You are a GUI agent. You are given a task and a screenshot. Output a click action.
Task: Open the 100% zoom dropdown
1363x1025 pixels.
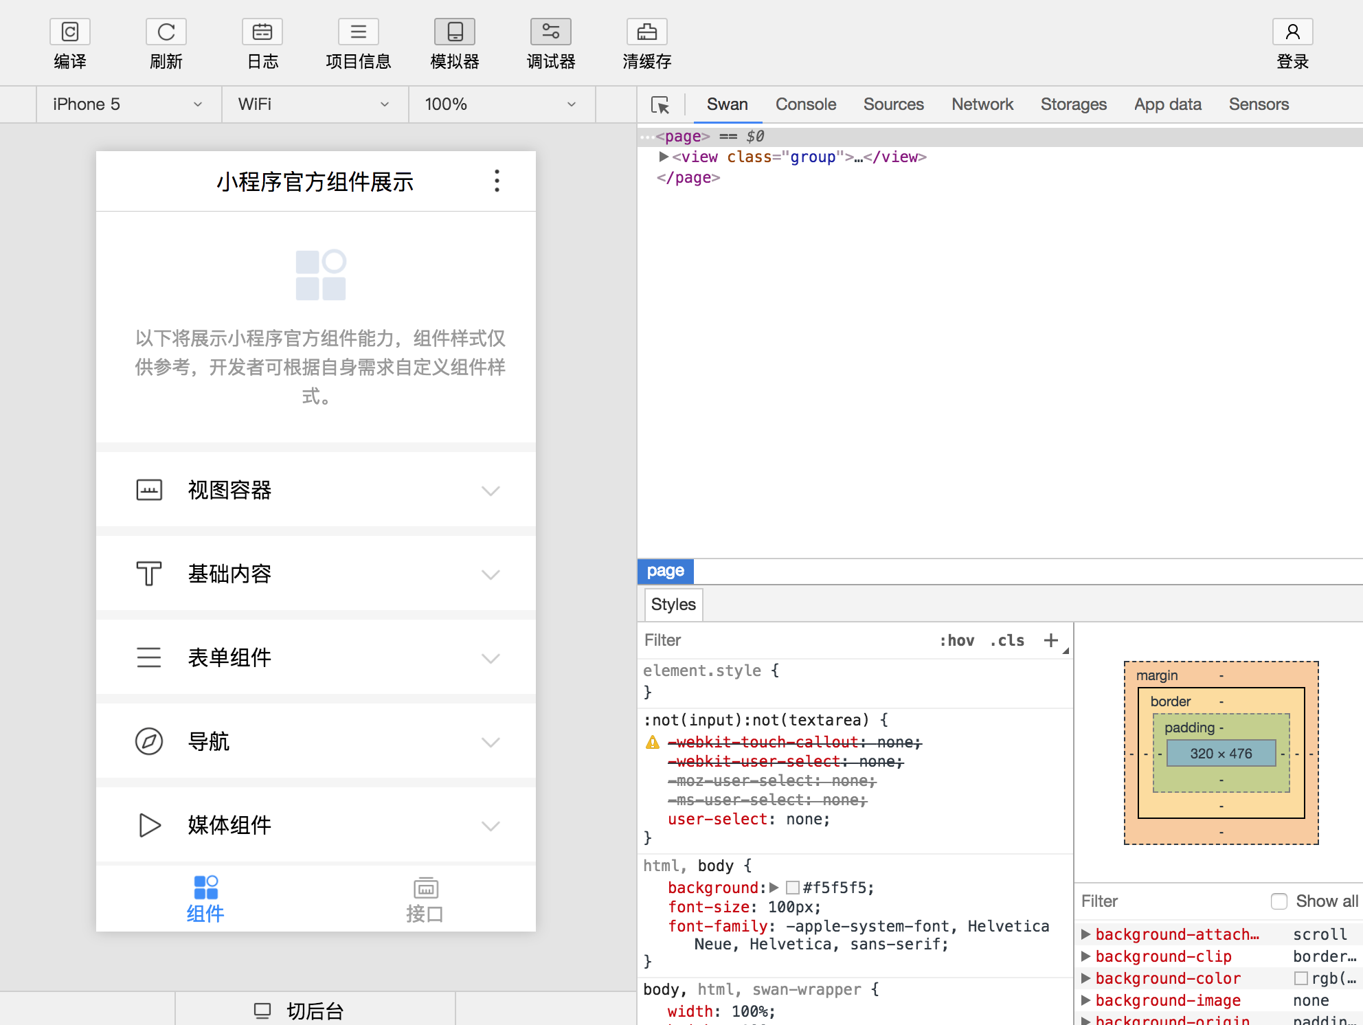click(x=502, y=104)
